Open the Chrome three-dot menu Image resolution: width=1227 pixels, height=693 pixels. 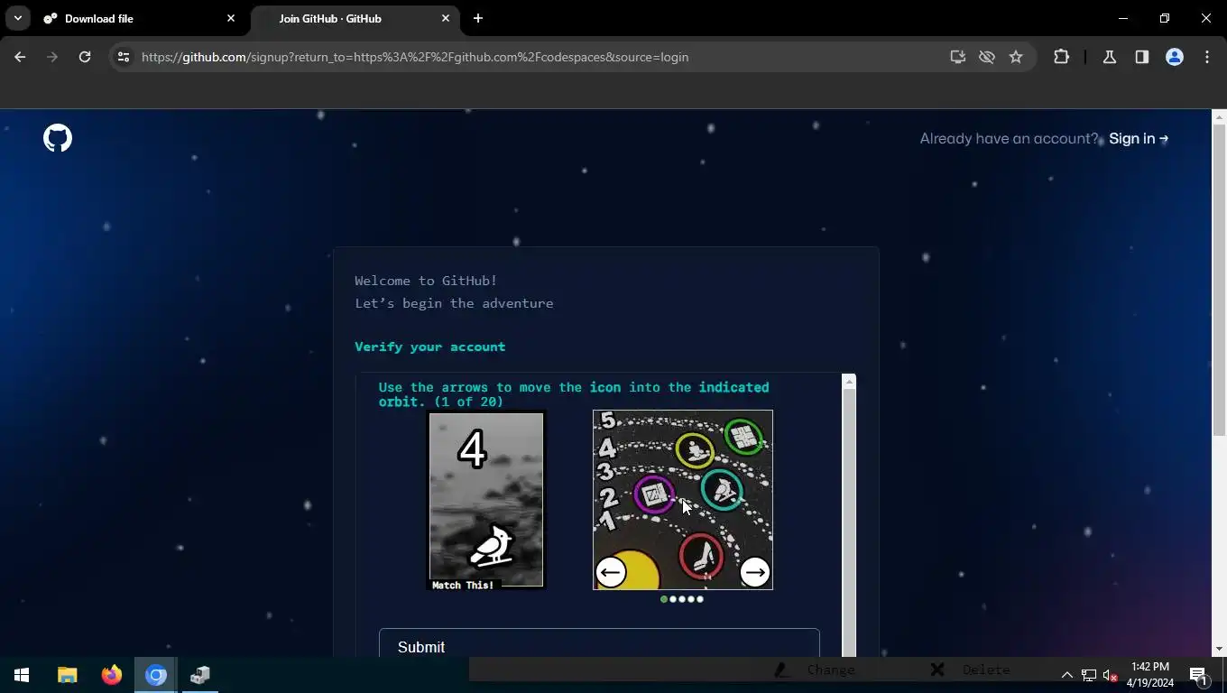coord(1207,57)
